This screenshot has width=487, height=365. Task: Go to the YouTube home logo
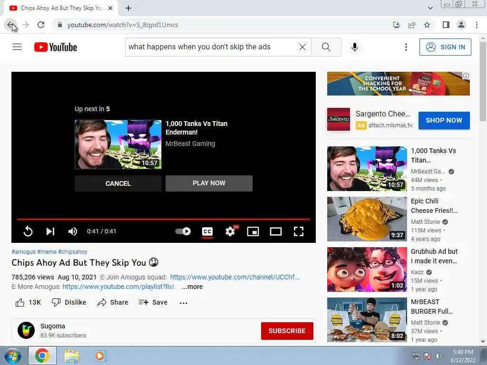pyautogui.click(x=56, y=47)
